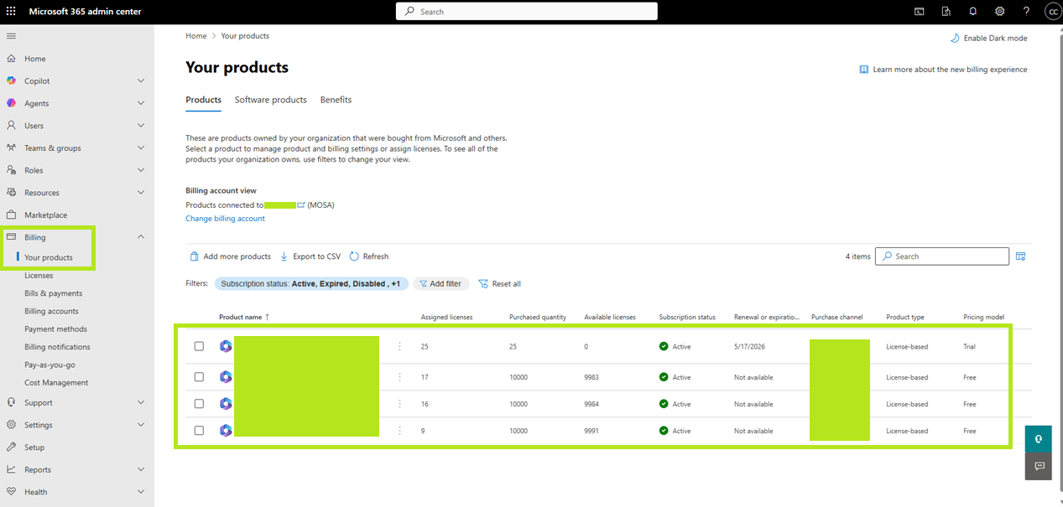Open the app launcher waffle icon

11,12
